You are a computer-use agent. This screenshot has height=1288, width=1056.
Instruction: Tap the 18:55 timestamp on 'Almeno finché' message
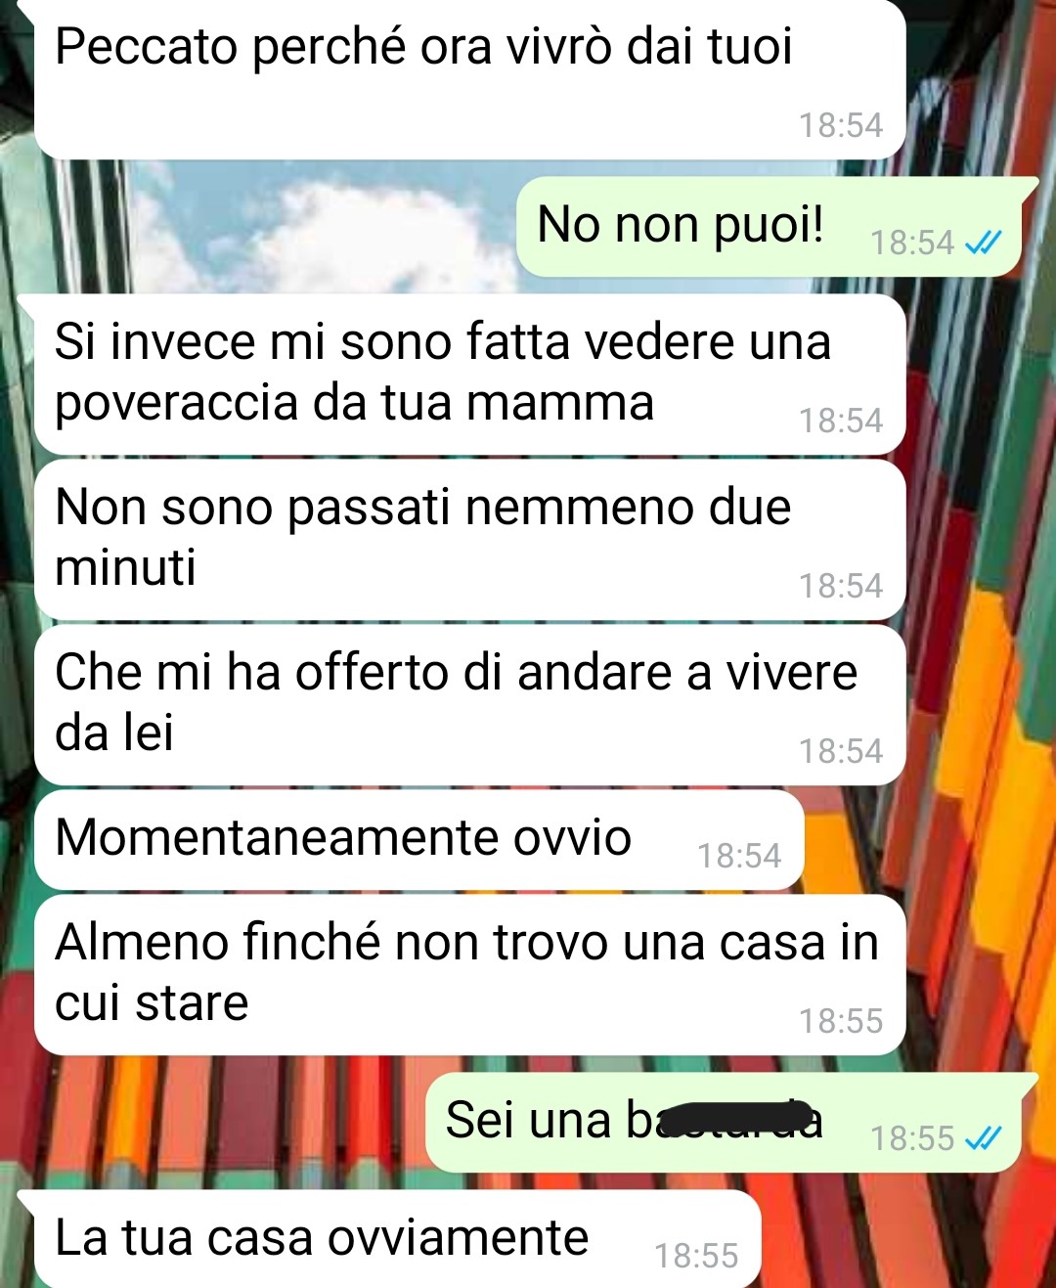coord(841,1021)
